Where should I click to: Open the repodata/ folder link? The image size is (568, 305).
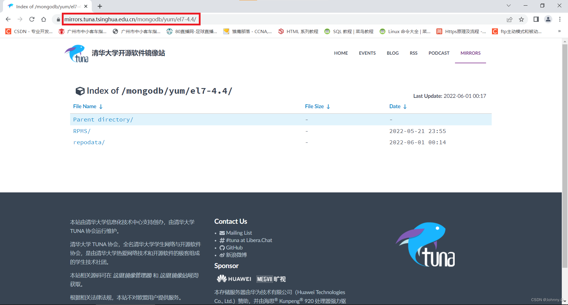tap(89, 142)
